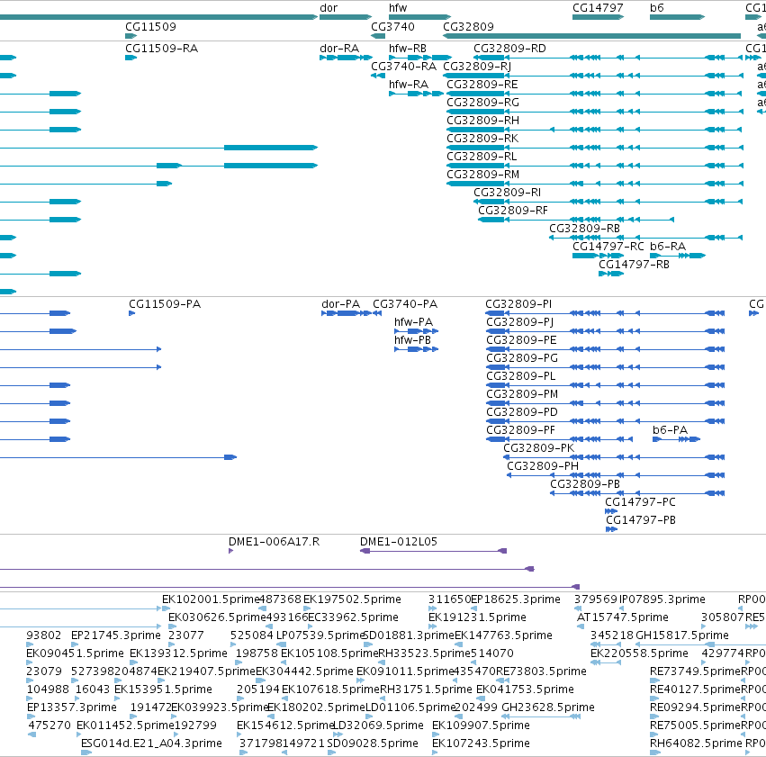Screen dimensions: 766x757
Task: Click the CG32809-RG transcript label
Action: pyautogui.click(x=482, y=103)
